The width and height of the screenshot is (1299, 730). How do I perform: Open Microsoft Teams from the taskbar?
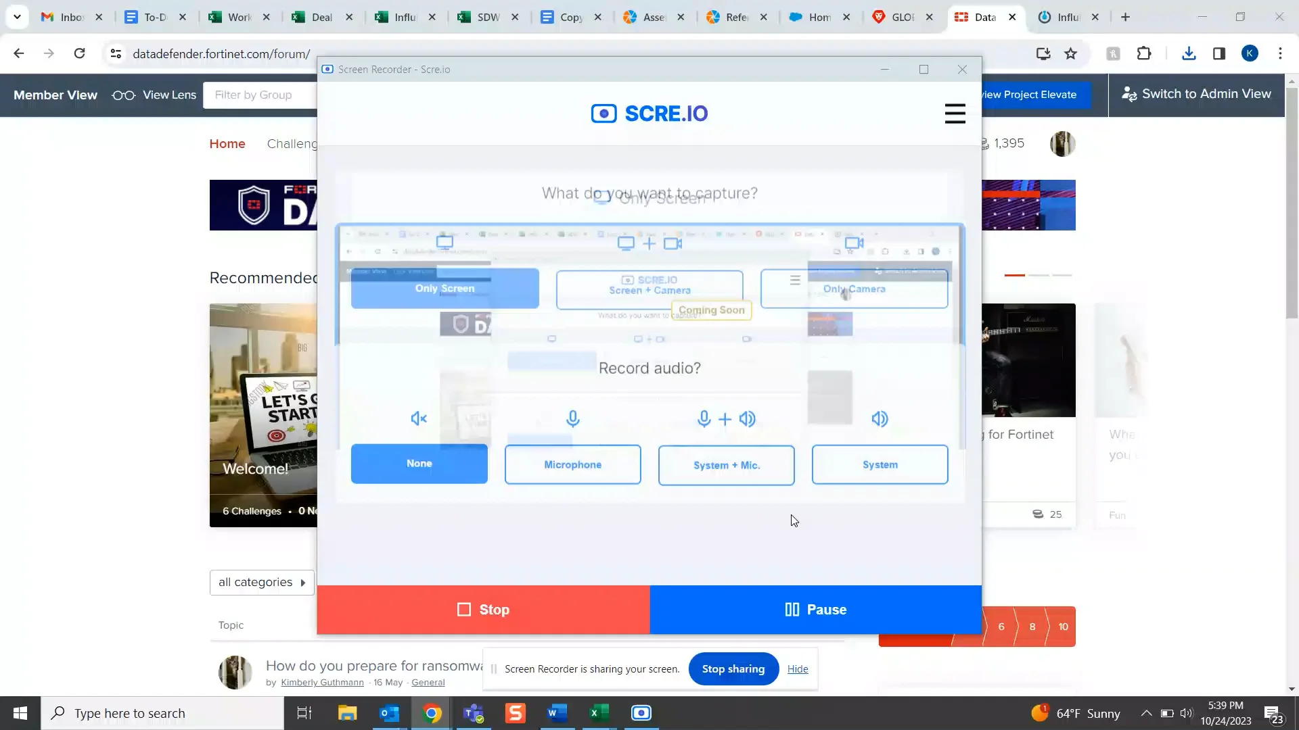[474, 713]
